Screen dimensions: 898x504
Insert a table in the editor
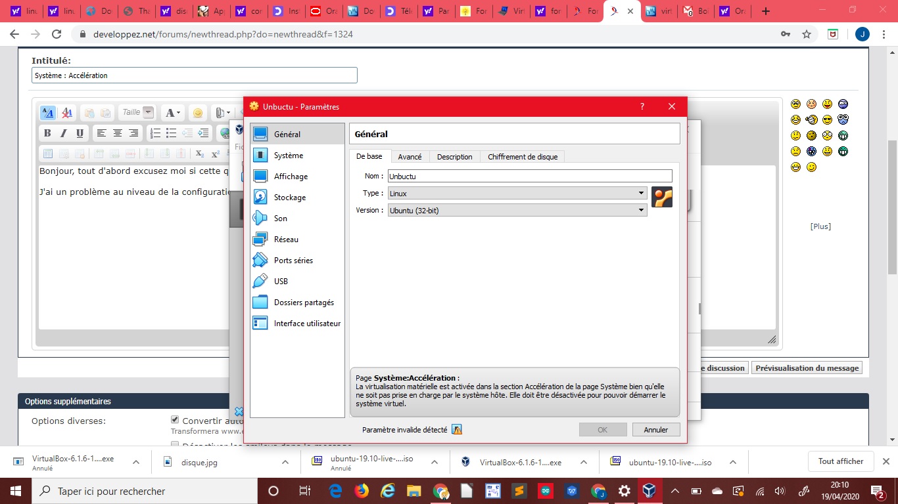[47, 154]
